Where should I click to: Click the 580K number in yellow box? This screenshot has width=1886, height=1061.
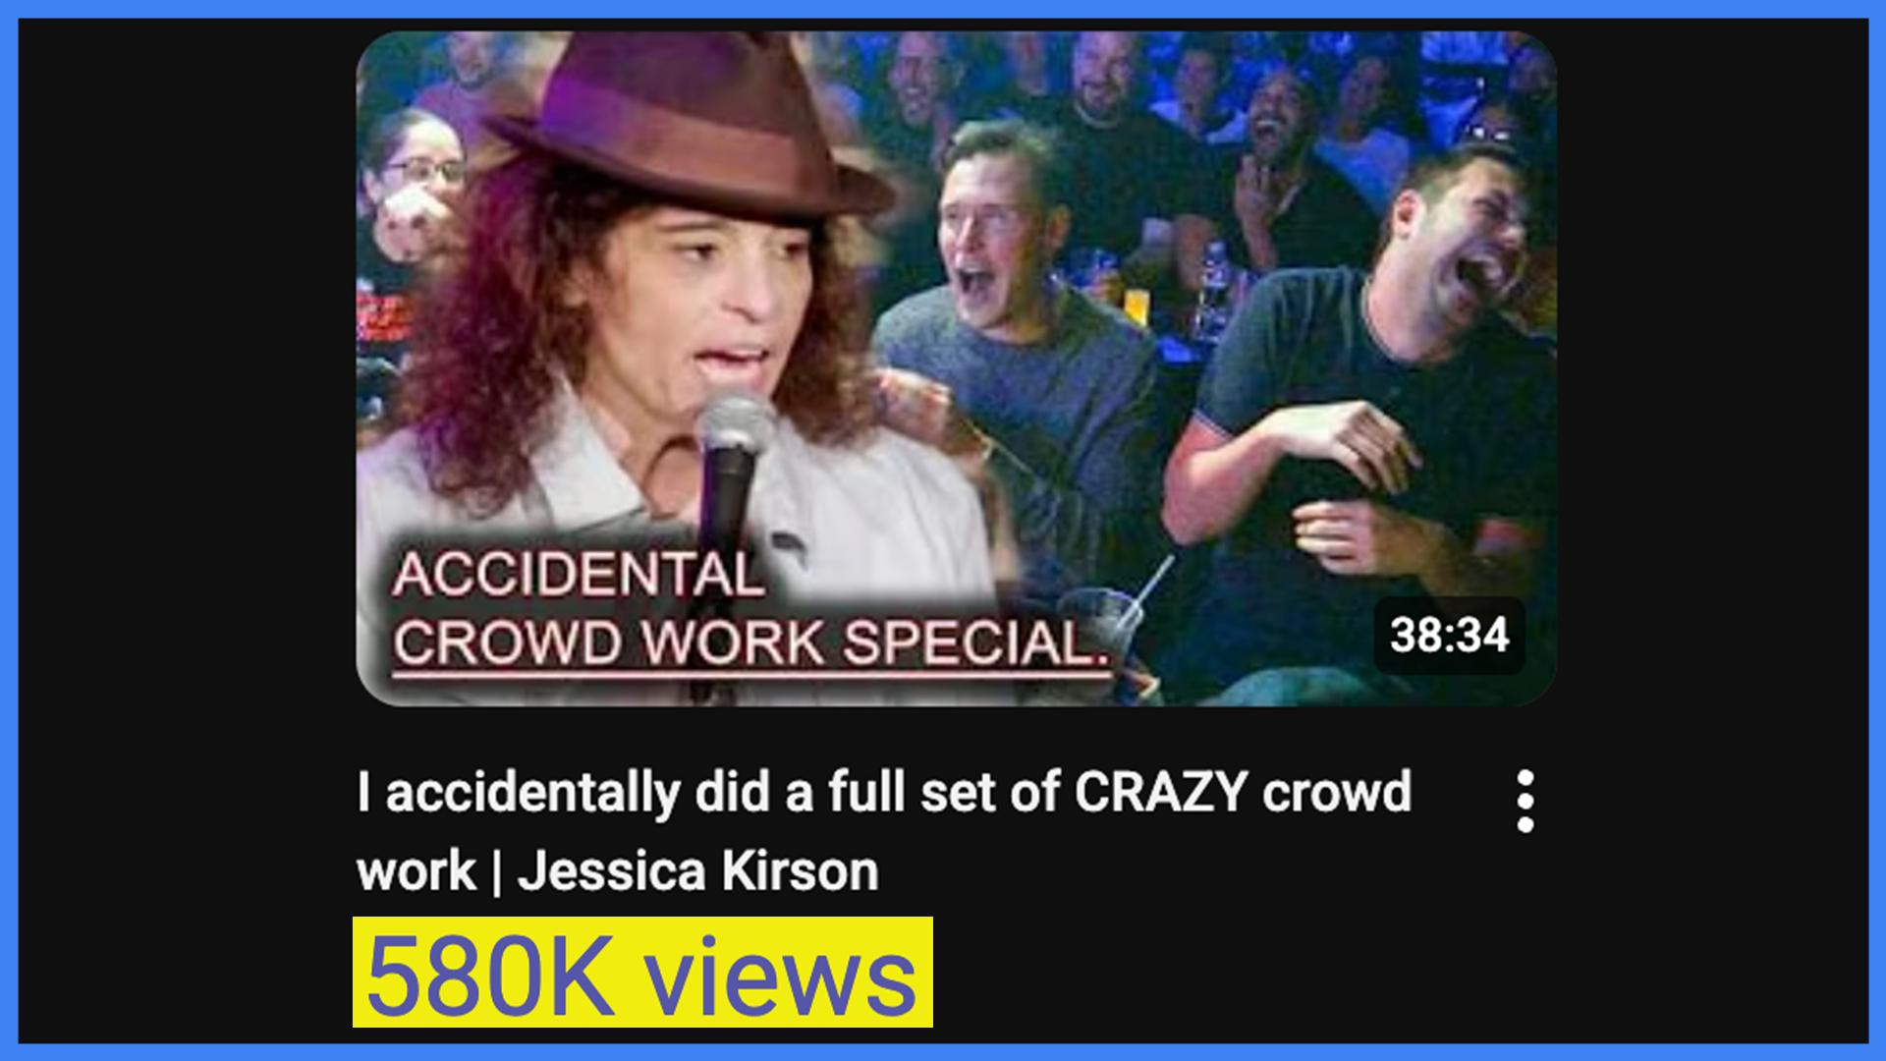[x=490, y=976]
